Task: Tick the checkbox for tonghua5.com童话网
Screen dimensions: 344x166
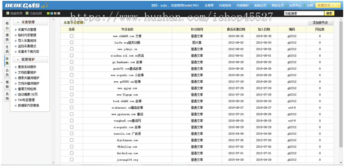Action: point(71,121)
